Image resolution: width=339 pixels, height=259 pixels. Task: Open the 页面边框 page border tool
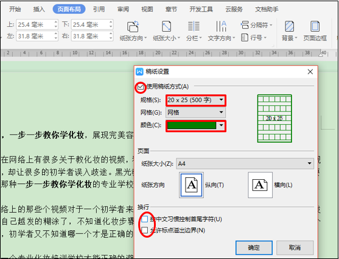(315, 31)
